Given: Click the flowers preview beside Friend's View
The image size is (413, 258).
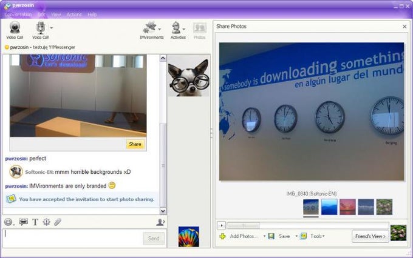Looking at the screenshot, I should [398, 233].
